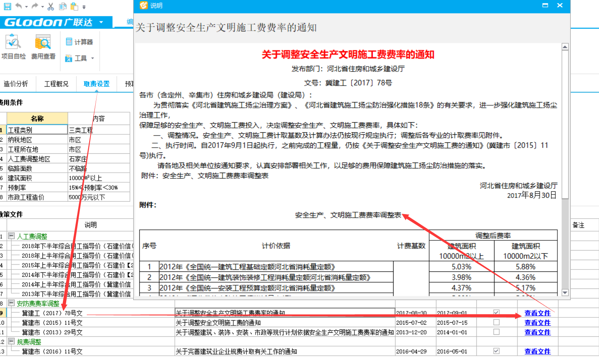Screen dimensions: 599x359
Task: Click scroll-down arrow in 说明 dialog
Action: tap(565, 293)
